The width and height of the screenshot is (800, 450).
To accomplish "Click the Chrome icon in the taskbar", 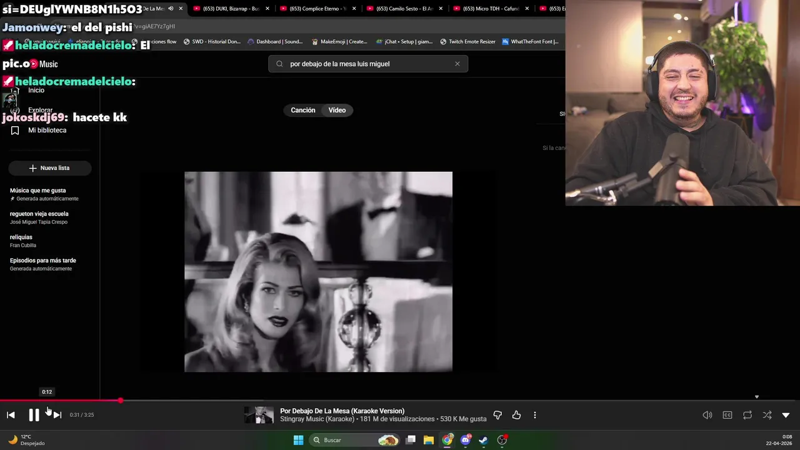I will click(447, 440).
